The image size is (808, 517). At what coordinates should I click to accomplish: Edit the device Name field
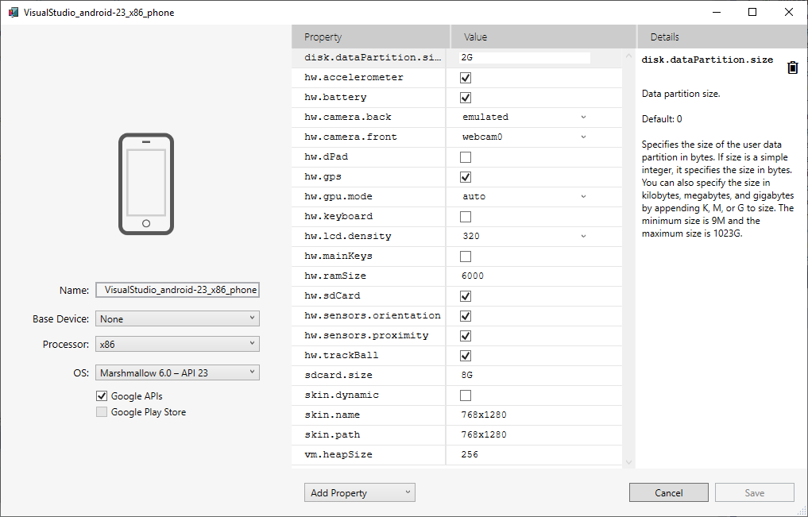[177, 290]
